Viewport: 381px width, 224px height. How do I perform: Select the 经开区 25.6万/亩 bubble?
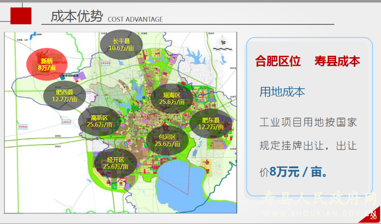pos(115,163)
